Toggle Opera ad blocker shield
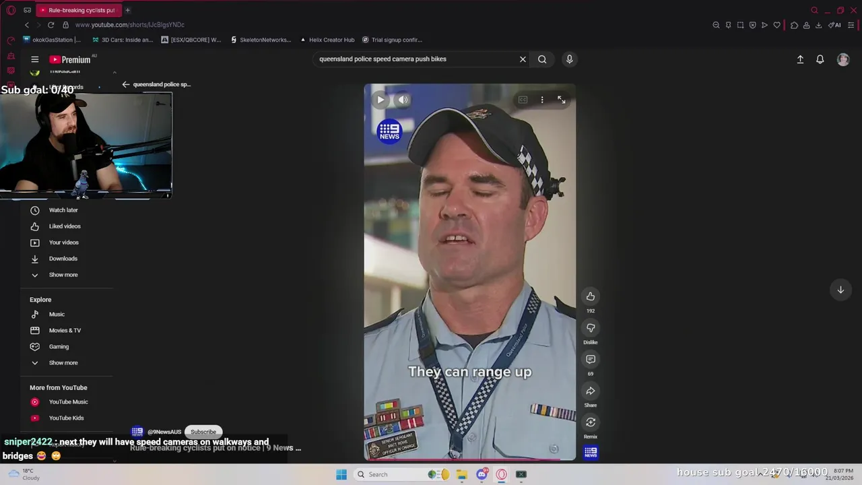The image size is (862, 485). point(752,25)
